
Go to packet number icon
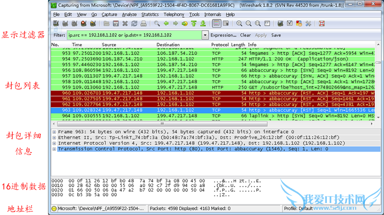tap(184, 24)
